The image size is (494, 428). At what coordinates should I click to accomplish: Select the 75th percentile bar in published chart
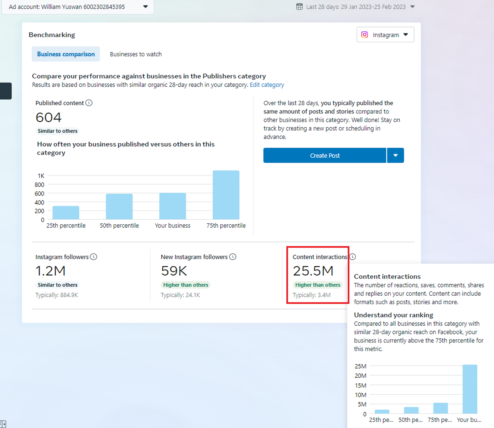pos(226,195)
